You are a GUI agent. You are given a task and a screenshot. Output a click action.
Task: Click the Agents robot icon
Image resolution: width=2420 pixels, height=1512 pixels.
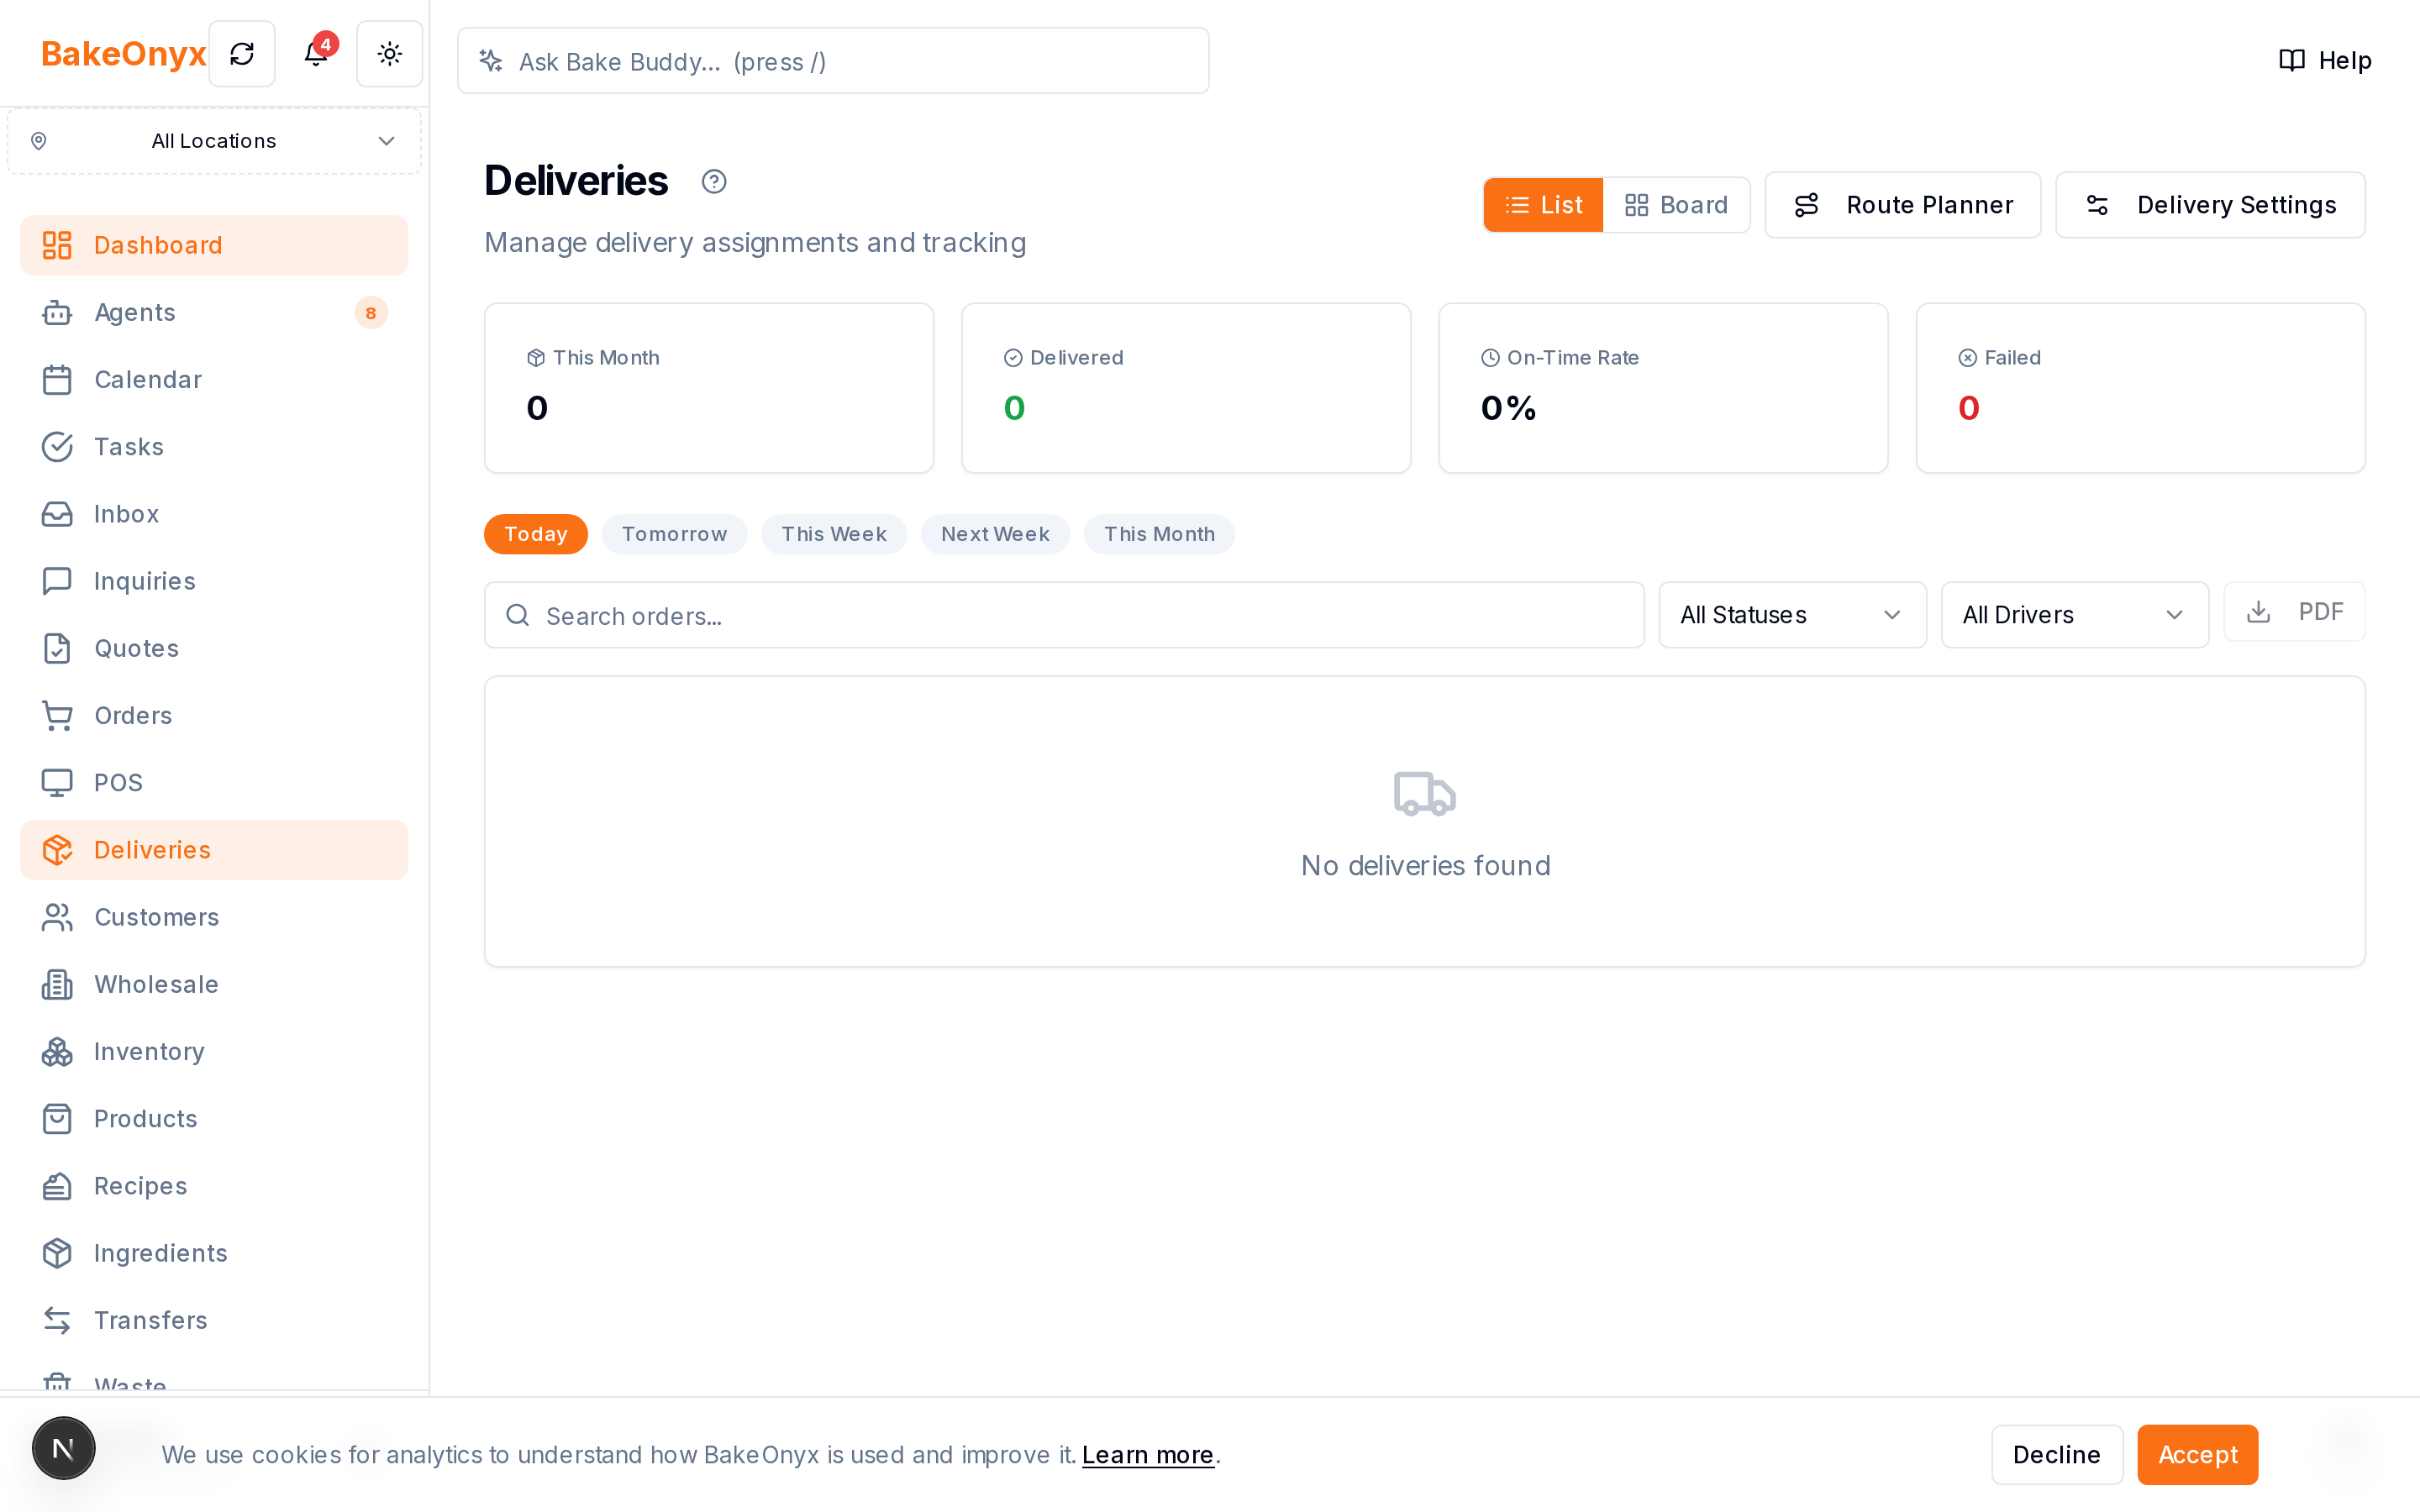pos(57,312)
